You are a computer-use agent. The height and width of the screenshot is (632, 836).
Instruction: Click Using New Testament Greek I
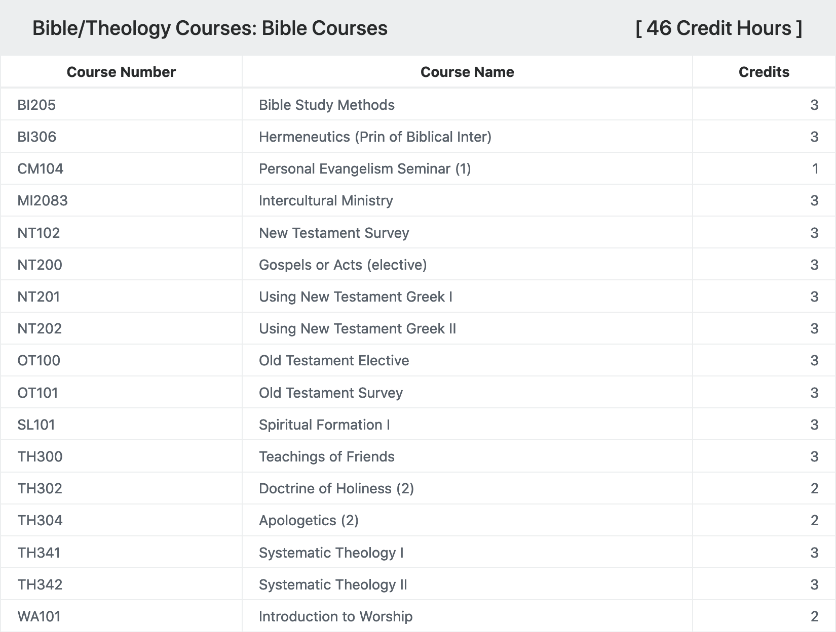[x=356, y=297]
